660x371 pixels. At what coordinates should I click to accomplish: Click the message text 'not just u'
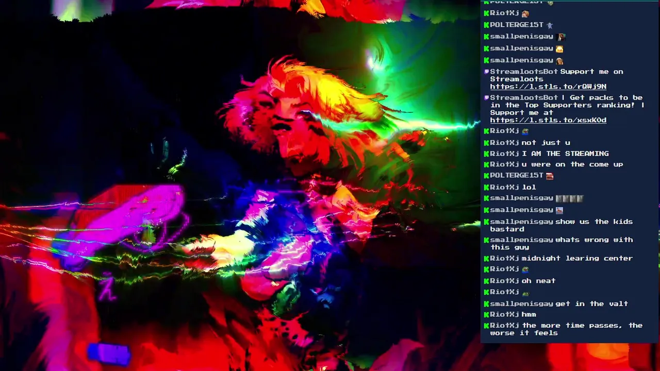[546, 143]
